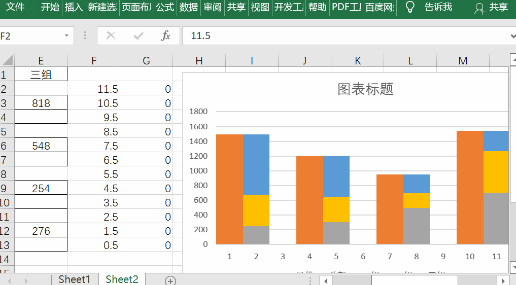The width and height of the screenshot is (516, 285).
Task: Open the 公式 ribbon tab
Action: [165, 7]
